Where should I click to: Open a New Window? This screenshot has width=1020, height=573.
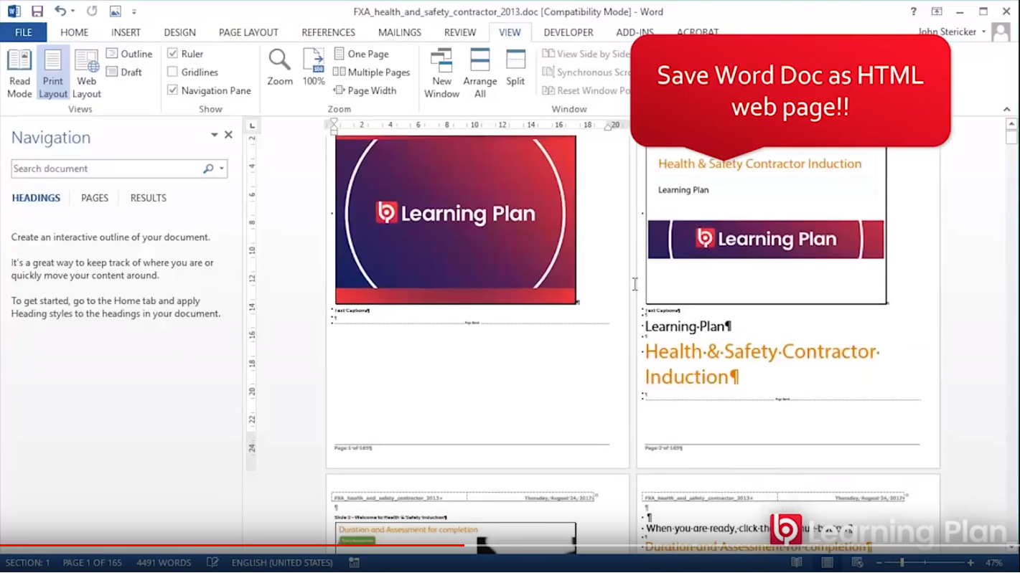coord(441,73)
